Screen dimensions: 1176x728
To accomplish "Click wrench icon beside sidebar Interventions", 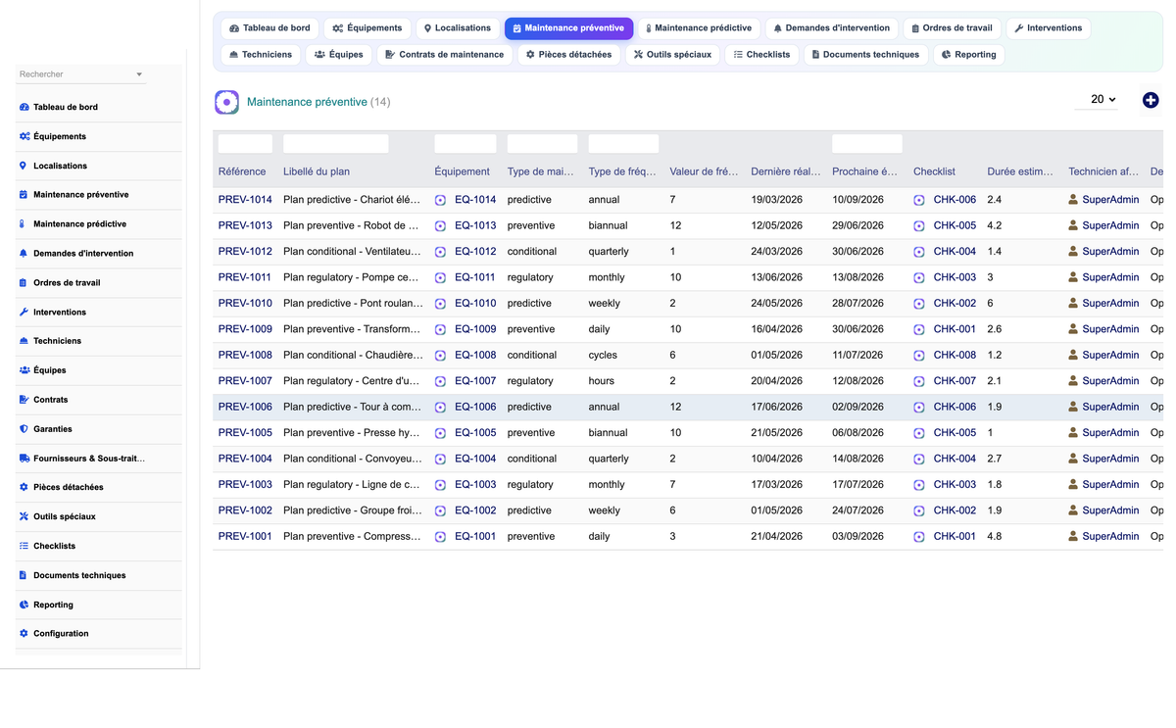I will (x=24, y=313).
